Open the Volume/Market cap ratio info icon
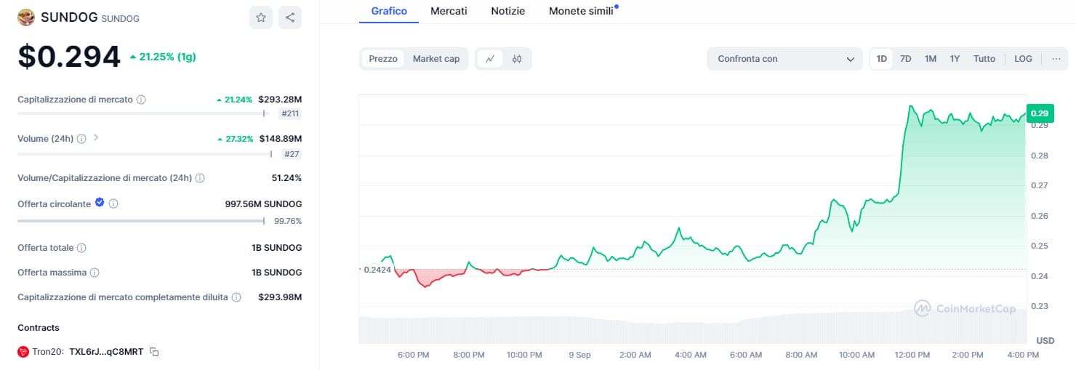This screenshot has height=370, width=1076. (x=200, y=178)
